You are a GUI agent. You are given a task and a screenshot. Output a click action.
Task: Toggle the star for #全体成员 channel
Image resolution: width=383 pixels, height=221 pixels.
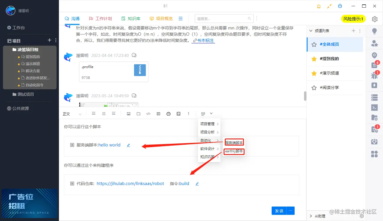coord(314,44)
